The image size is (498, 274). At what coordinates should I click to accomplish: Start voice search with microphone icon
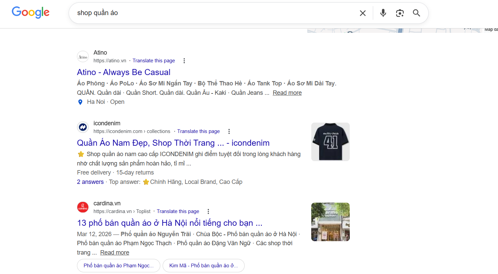pos(383,13)
